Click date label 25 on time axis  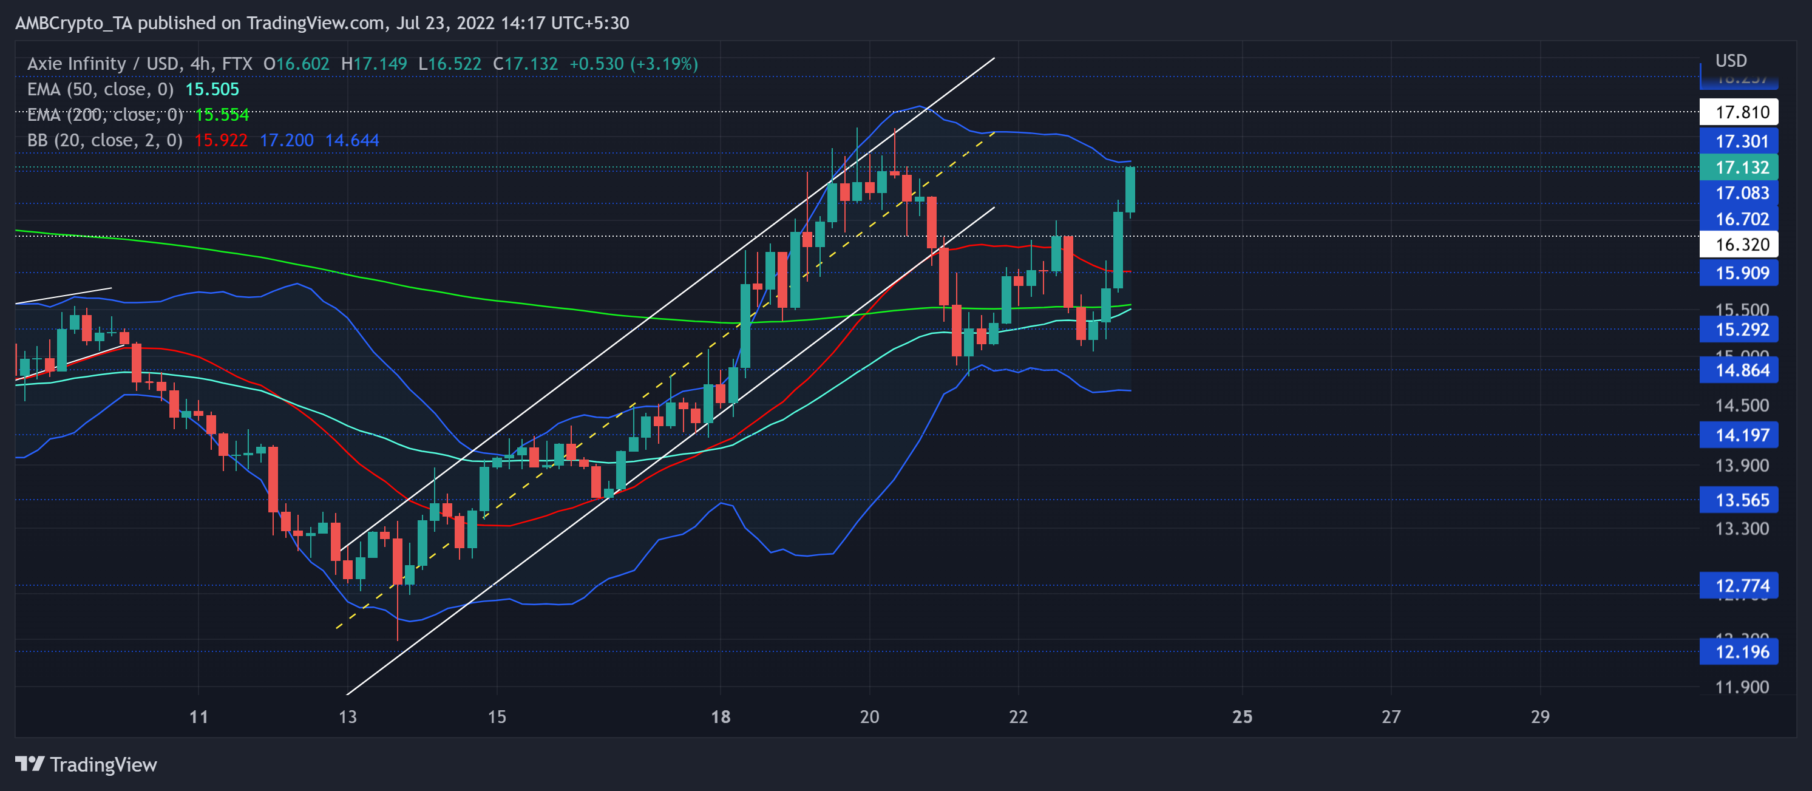1242,717
